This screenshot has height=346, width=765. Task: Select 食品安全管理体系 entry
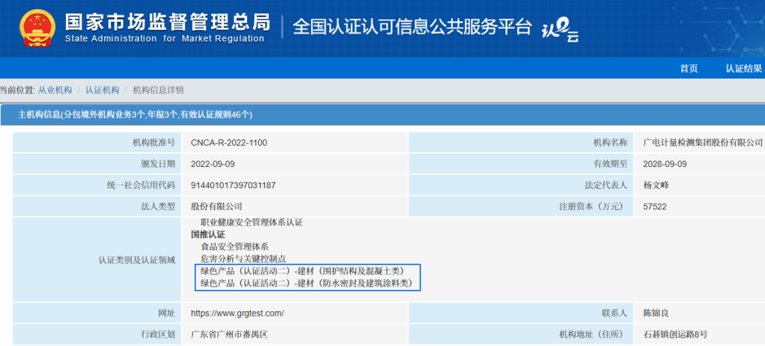point(234,246)
